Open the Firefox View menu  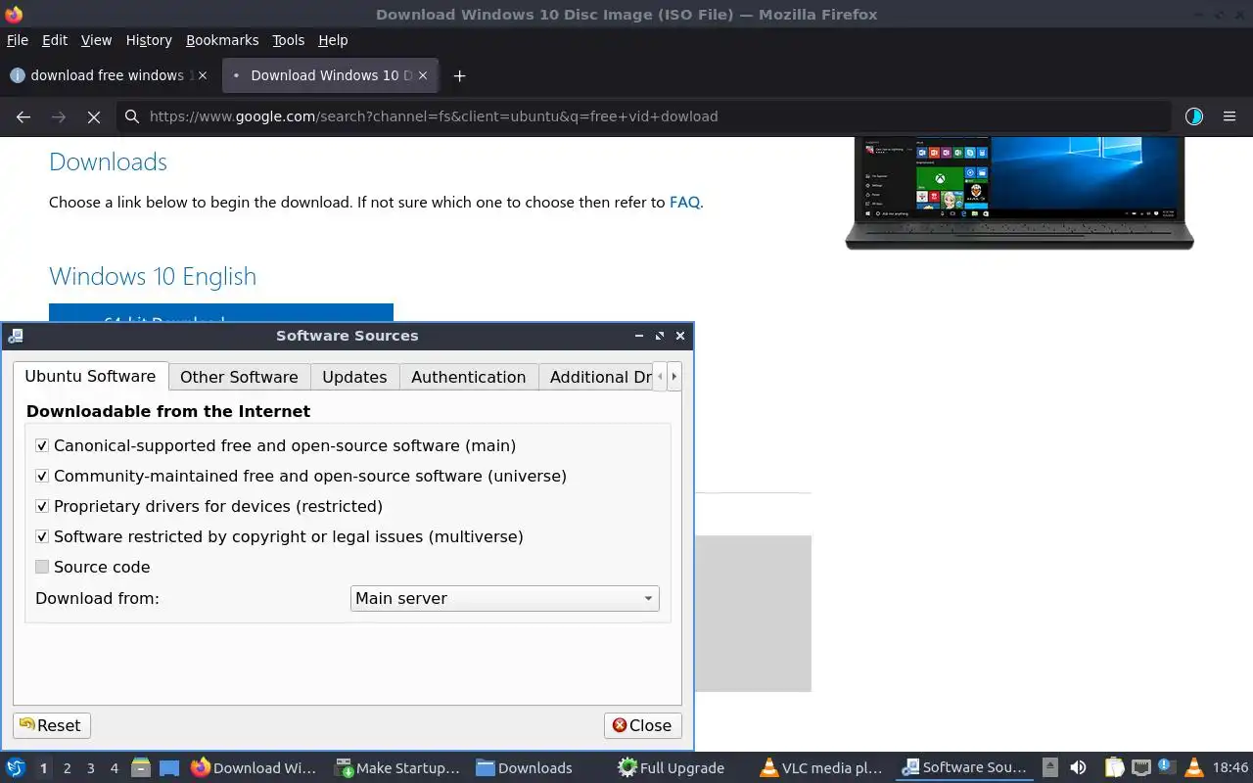(x=96, y=40)
